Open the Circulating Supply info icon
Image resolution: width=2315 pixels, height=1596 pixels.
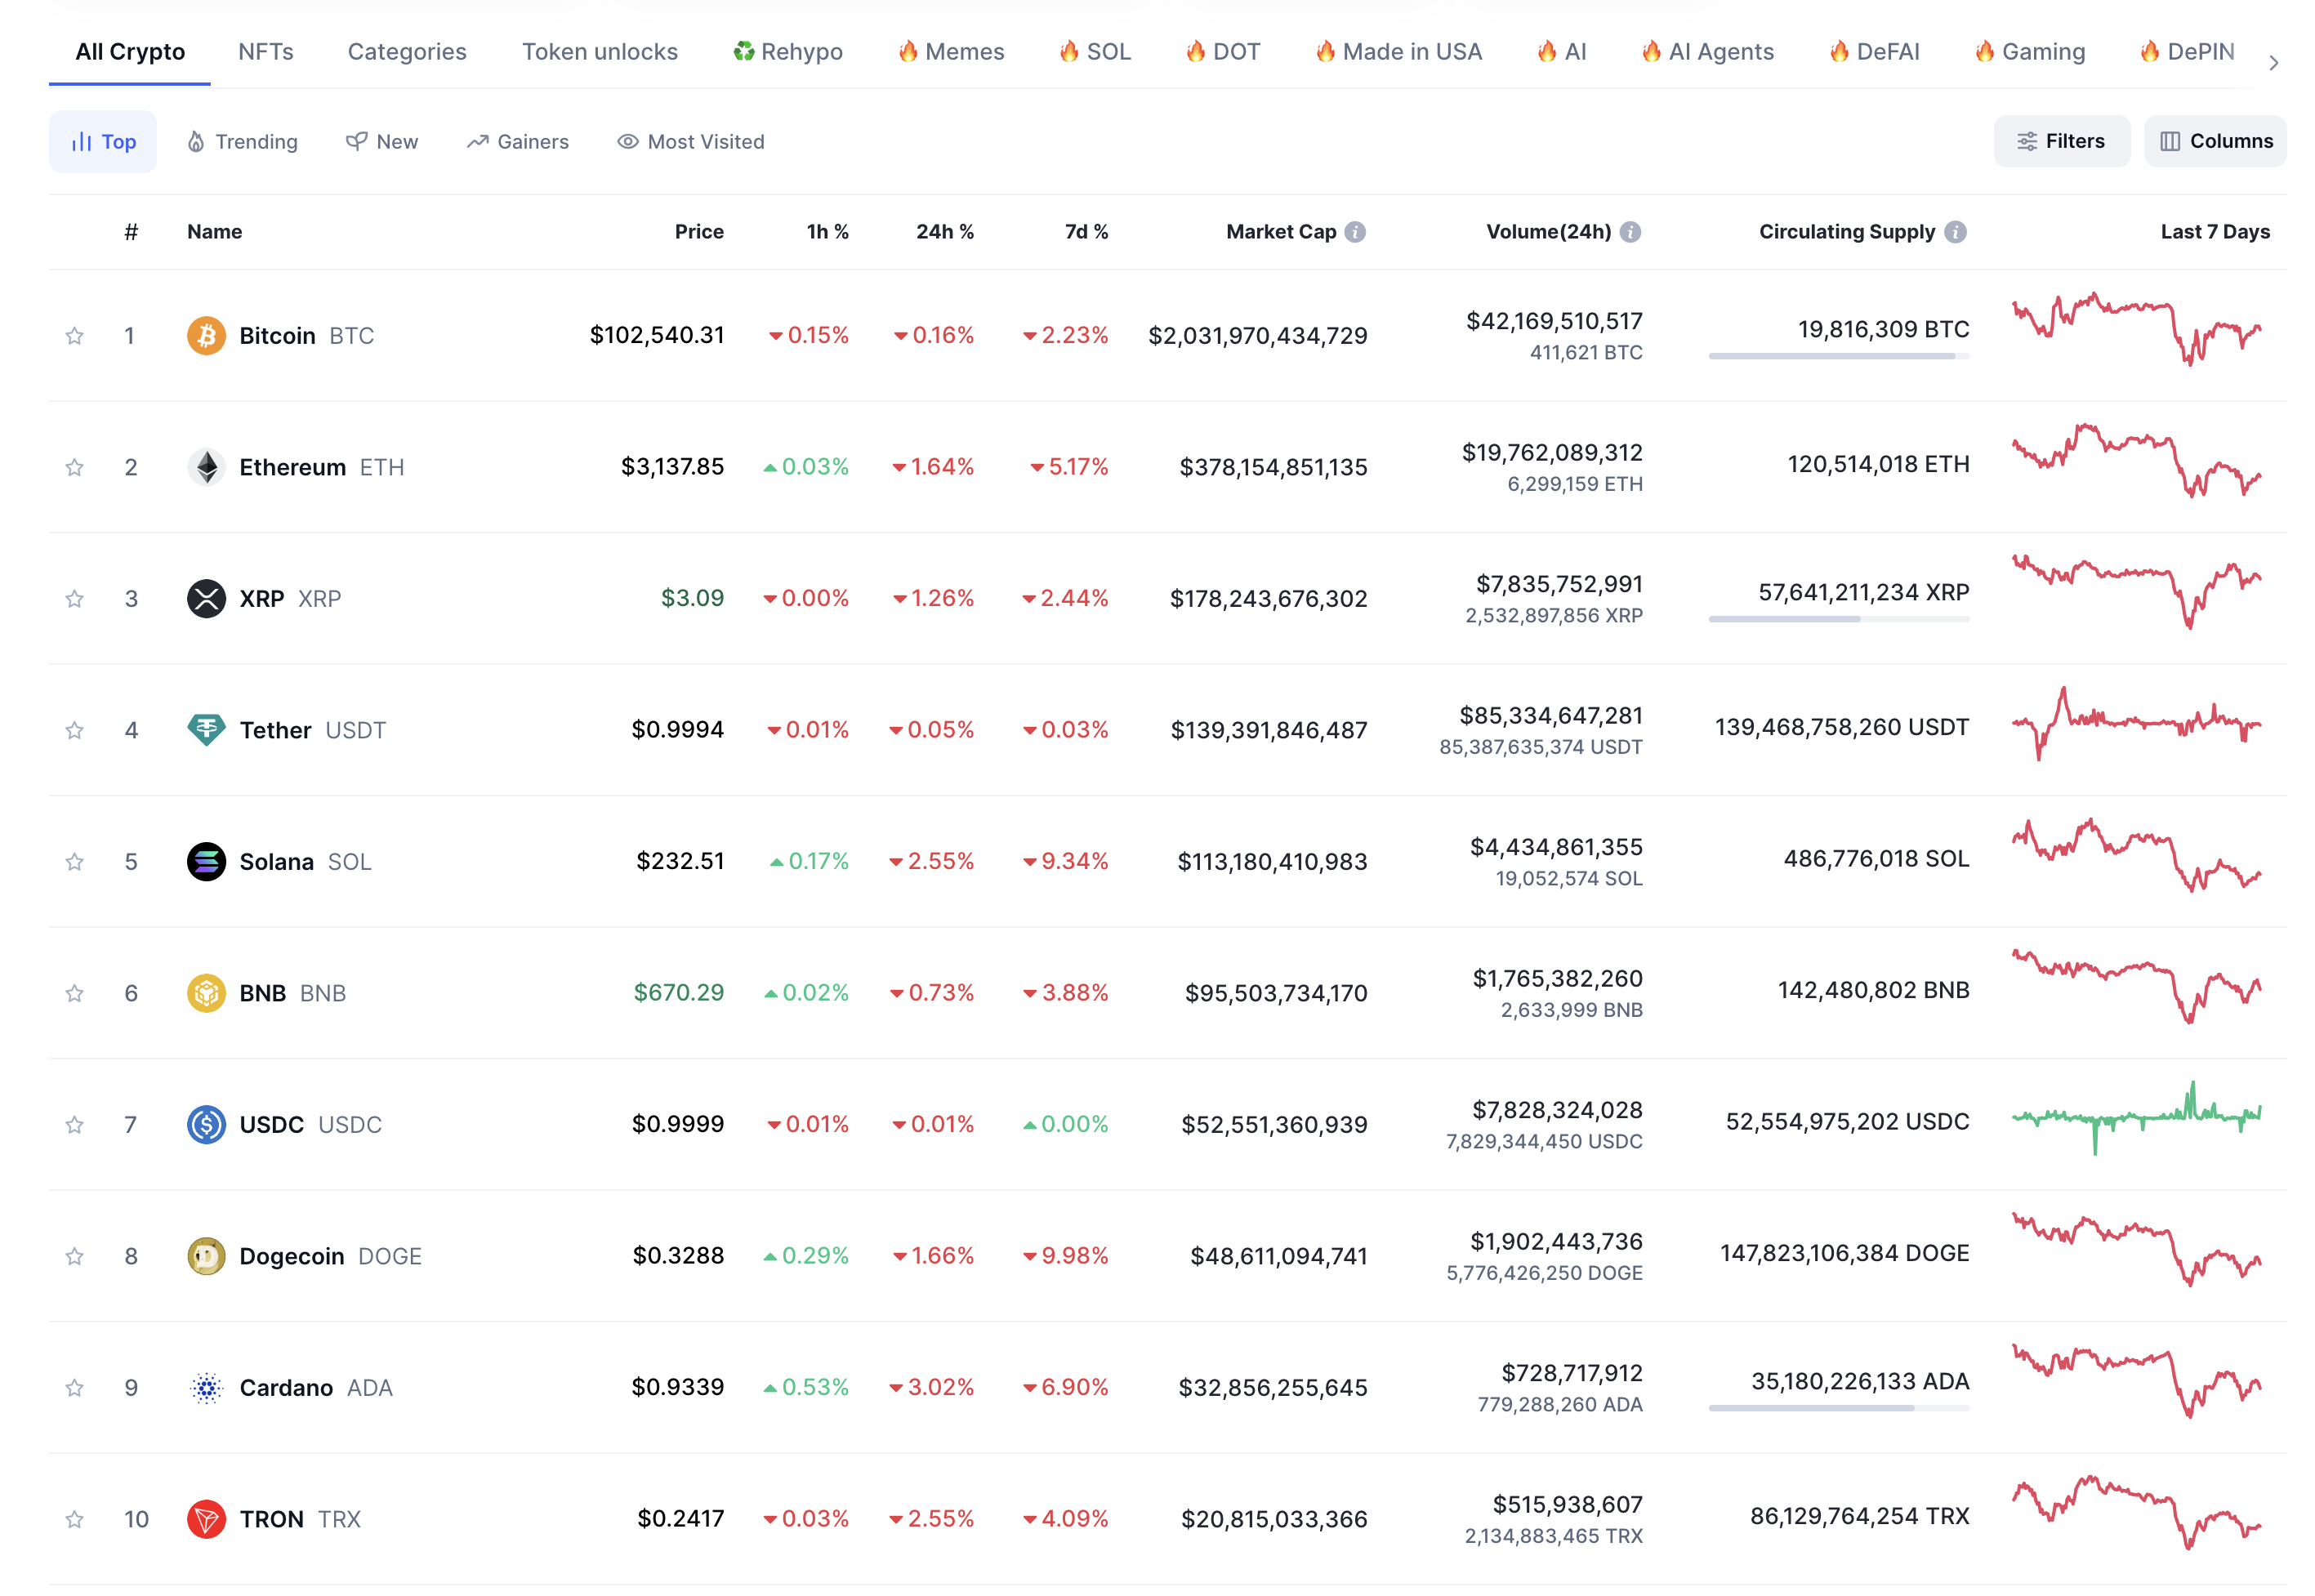1955,232
